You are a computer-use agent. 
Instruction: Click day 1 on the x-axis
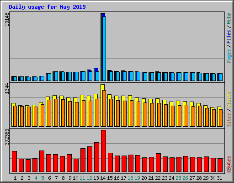(15, 178)
